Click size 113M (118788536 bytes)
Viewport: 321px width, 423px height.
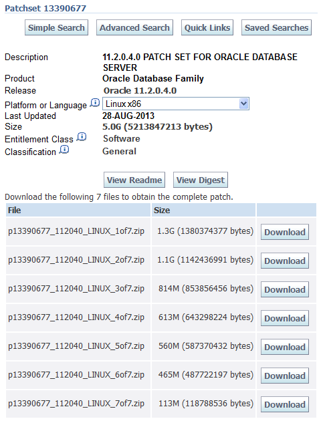pos(206,404)
